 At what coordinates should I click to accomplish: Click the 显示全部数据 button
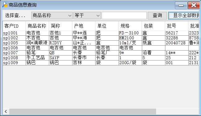(184, 16)
